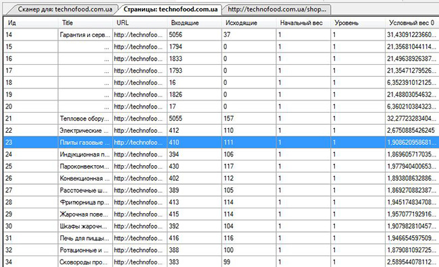Sort by the 'URL' column header
This screenshot has height=267, width=439.
click(140, 23)
